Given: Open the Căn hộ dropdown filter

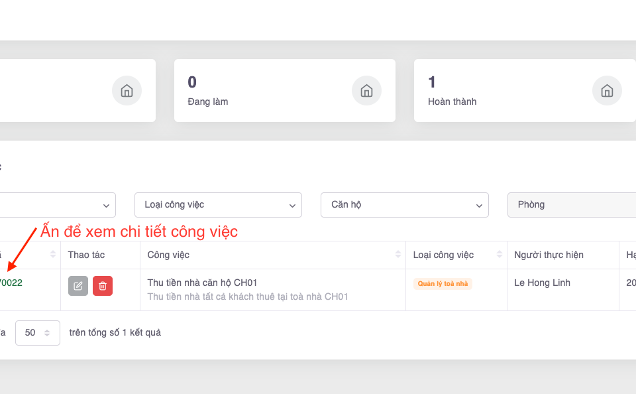Looking at the screenshot, I should (404, 205).
